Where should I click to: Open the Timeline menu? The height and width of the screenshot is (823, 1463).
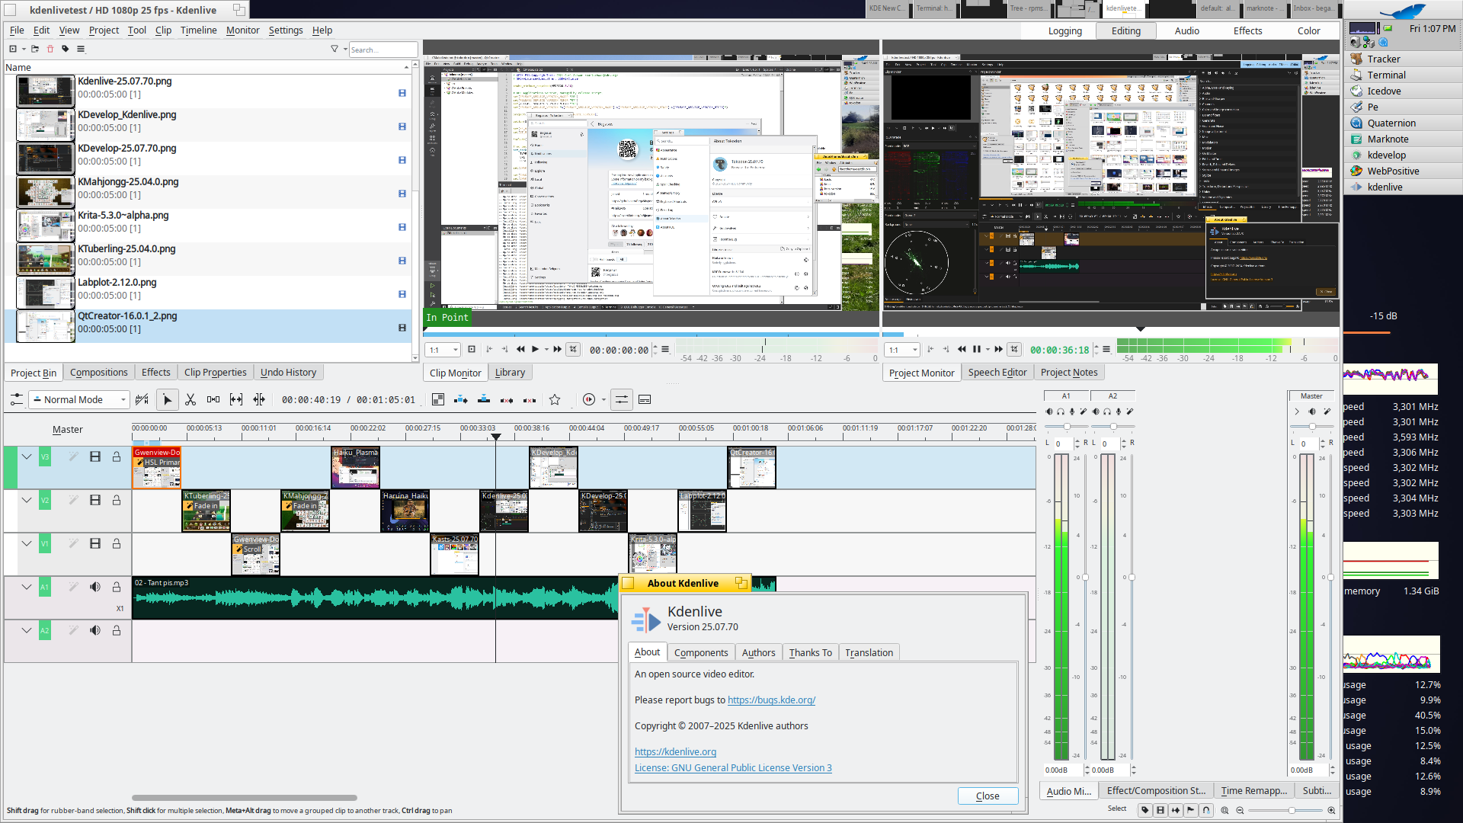pyautogui.click(x=198, y=30)
